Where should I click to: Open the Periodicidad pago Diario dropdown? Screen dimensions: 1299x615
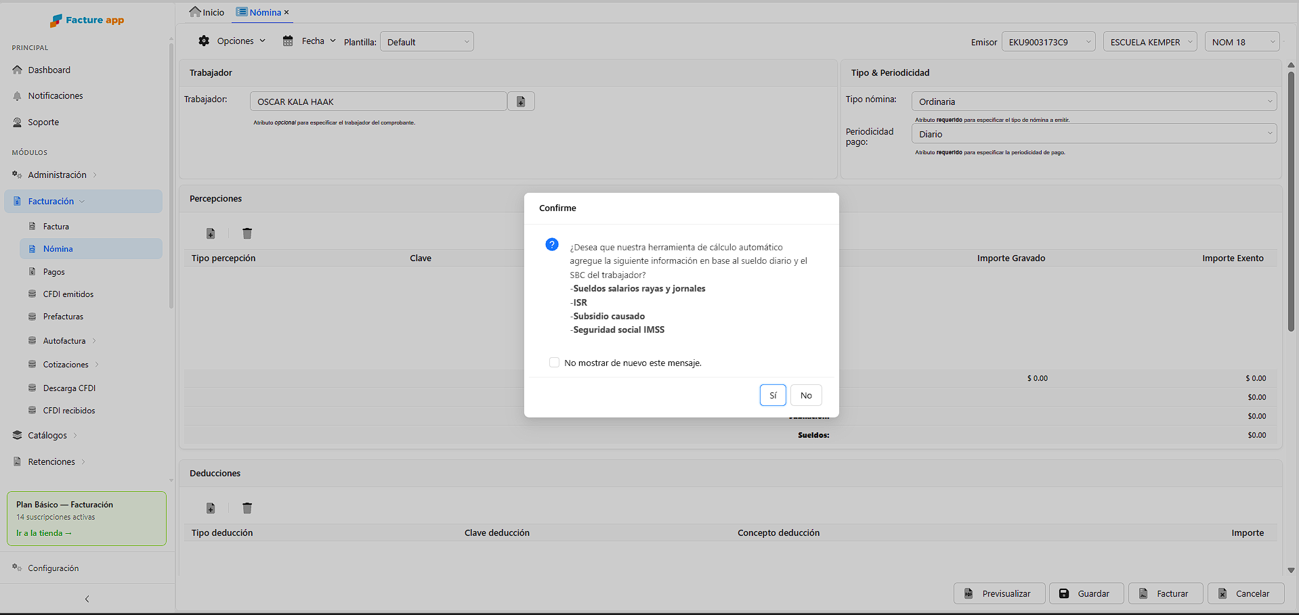coord(1094,134)
